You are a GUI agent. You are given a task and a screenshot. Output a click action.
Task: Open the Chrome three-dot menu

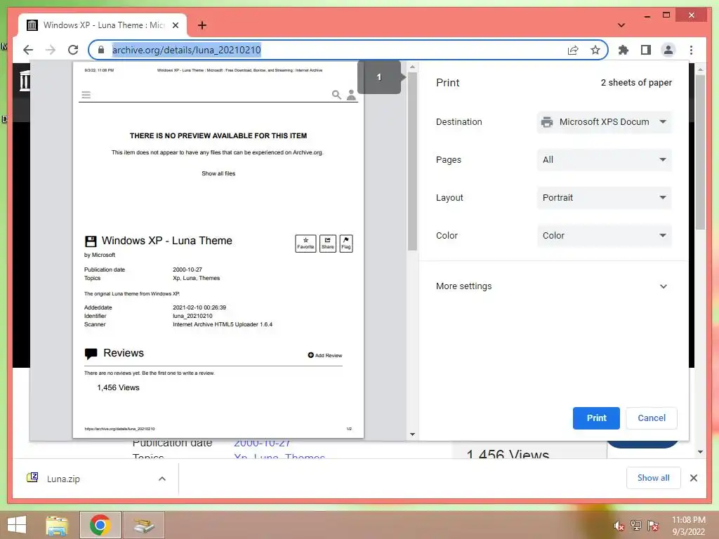tap(691, 50)
